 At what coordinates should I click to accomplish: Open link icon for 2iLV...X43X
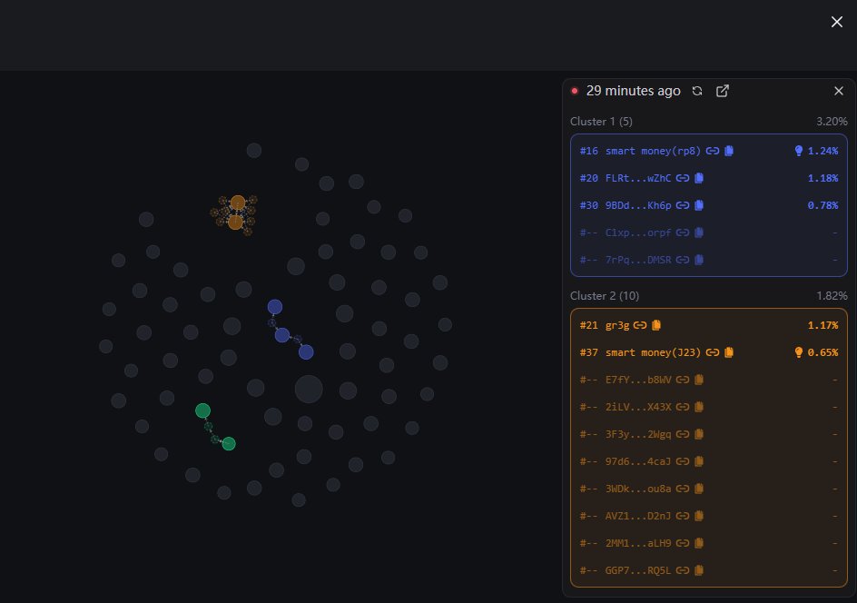[x=682, y=407]
